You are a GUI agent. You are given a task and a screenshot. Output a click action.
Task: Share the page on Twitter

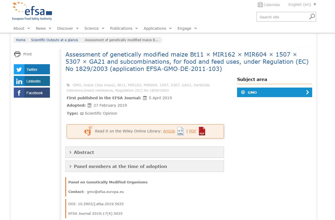[32, 69]
